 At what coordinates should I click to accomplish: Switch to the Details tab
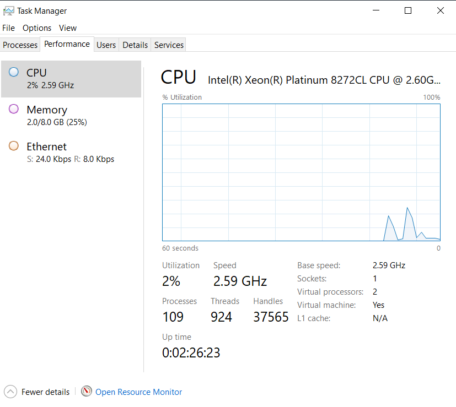pos(135,45)
